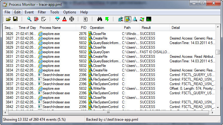
Task: Select 'Control: FSCTL_QUERY_US...' in row 3839
Action: [x=192, y=93]
